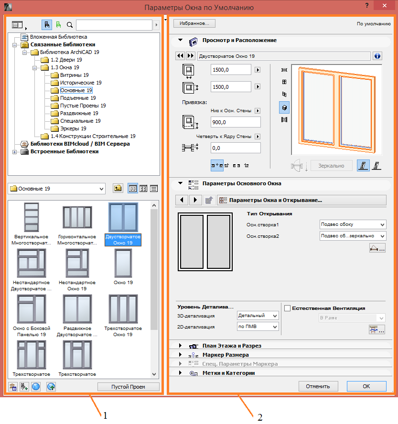This screenshot has height=424, width=398.
Task: Open the 2D-детализация dropdown
Action: [x=258, y=327]
